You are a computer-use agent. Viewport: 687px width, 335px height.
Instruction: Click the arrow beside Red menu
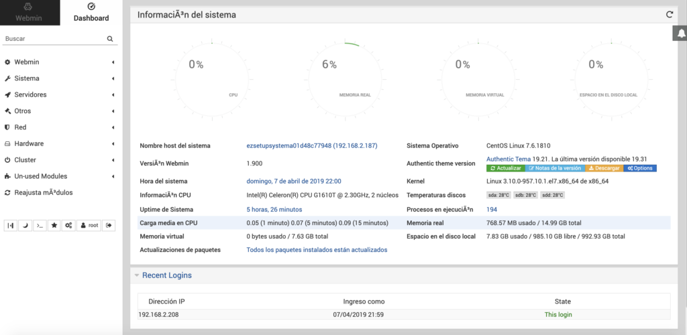(113, 127)
